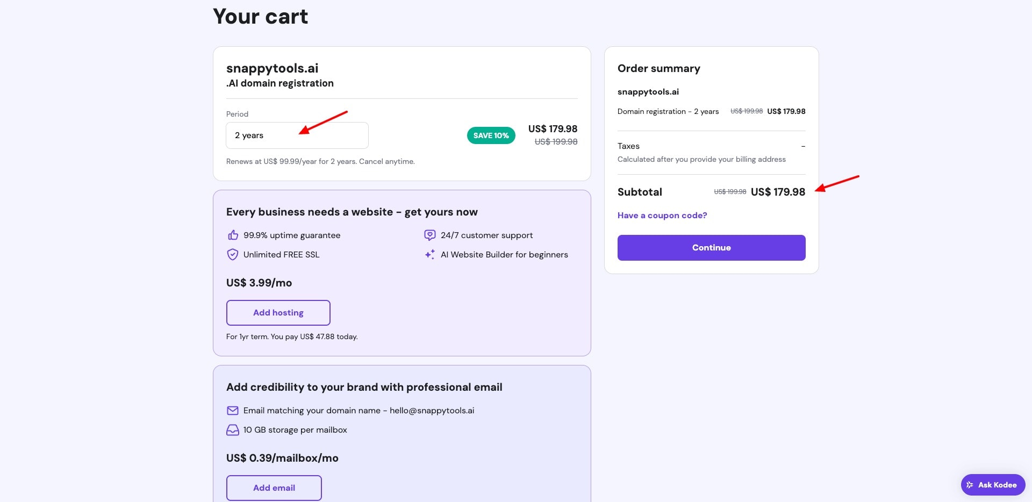Click the sparkle AI Website Builder icon
Viewport: 1032px width, 502px height.
[430, 255]
